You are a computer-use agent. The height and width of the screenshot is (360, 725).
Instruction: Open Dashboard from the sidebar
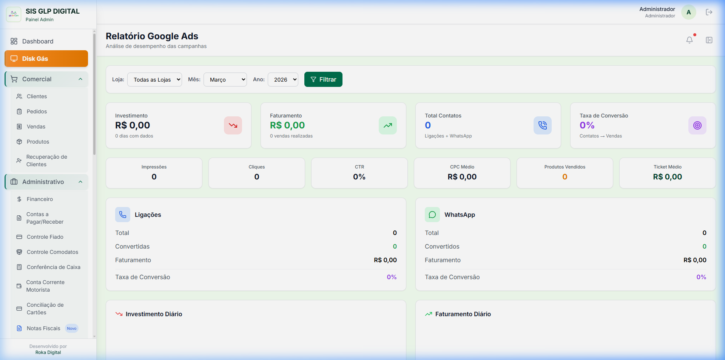[38, 42]
